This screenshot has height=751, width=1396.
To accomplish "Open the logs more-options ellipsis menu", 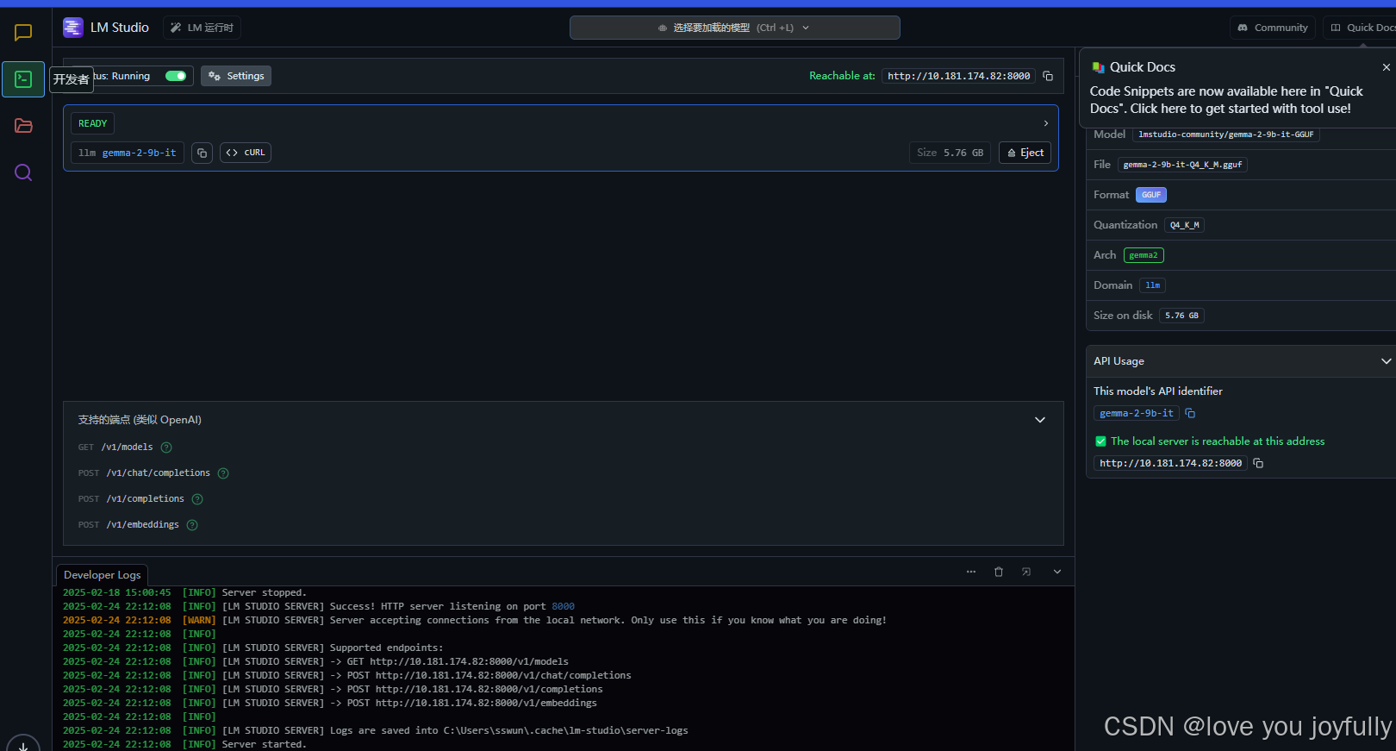I will pyautogui.click(x=971, y=572).
